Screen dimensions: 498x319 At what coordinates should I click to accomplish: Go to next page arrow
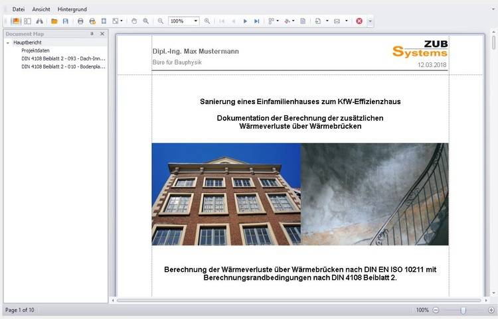pyautogui.click(x=245, y=21)
